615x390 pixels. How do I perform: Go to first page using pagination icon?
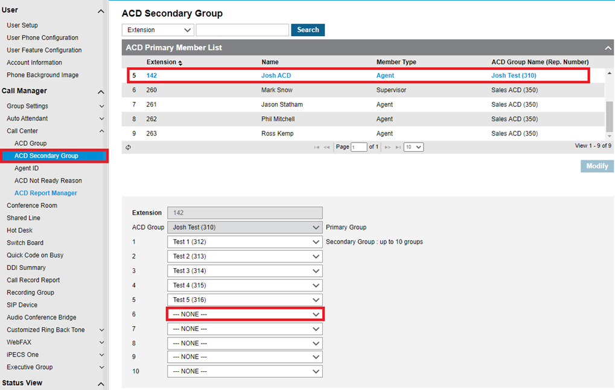point(316,147)
